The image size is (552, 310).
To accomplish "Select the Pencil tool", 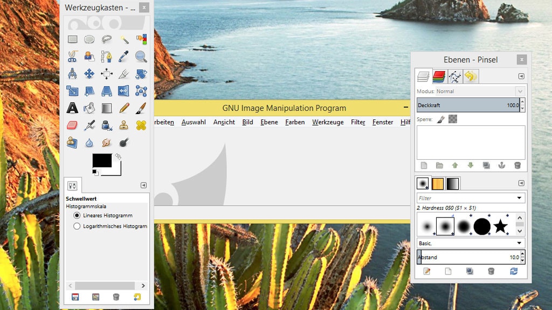I will tap(123, 108).
